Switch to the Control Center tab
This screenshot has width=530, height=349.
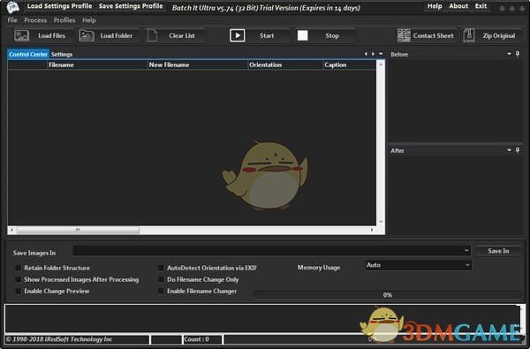(x=28, y=54)
